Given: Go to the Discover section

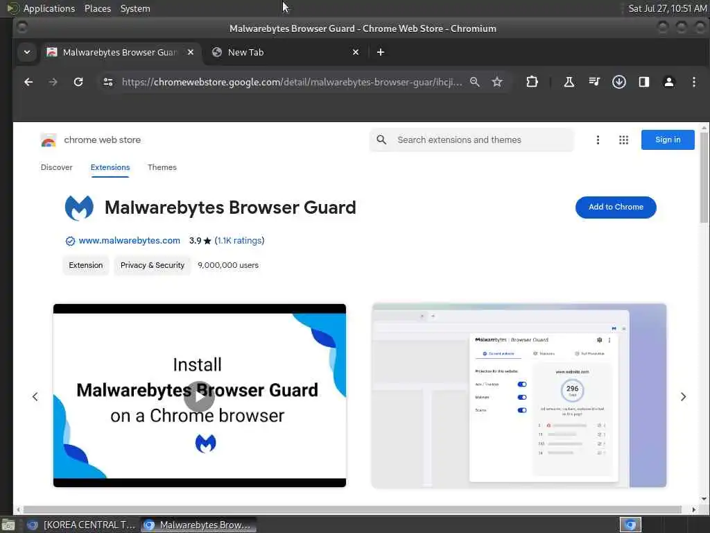Looking at the screenshot, I should (57, 167).
